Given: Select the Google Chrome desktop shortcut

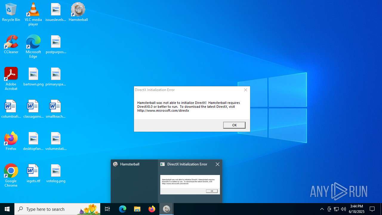Looking at the screenshot, I should coord(11,176).
